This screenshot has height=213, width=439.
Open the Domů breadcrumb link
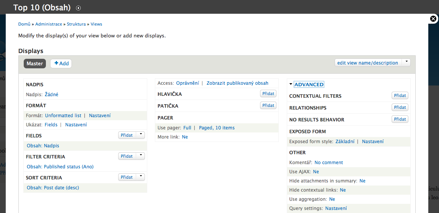pyautogui.click(x=24, y=24)
